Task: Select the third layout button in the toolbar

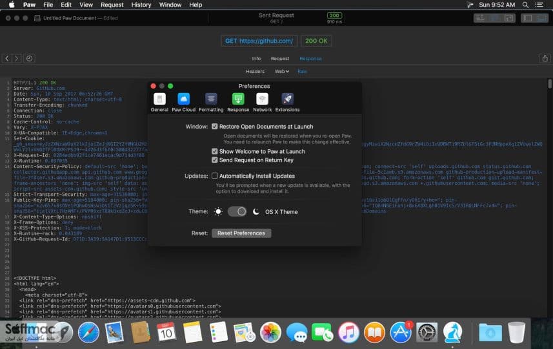Action: pos(508,18)
